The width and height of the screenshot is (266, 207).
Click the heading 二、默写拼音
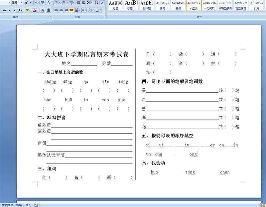pos(52,117)
